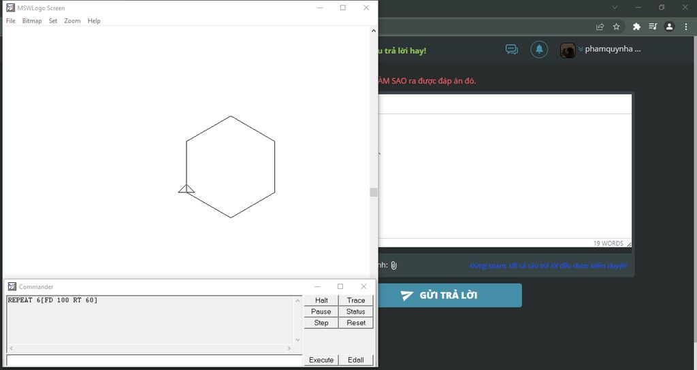Viewport: 697px width, 370px height.
Task: Open the Set menu
Action: click(x=53, y=21)
